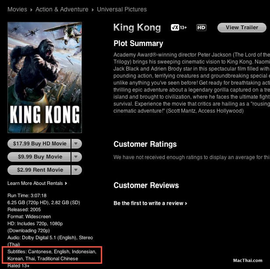
Task: Click the breadcrumb arrow after Action & Adventure
Action: (92, 10)
